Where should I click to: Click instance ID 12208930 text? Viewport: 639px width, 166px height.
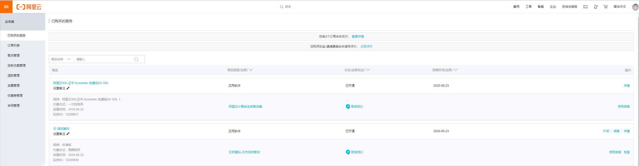pos(72,160)
